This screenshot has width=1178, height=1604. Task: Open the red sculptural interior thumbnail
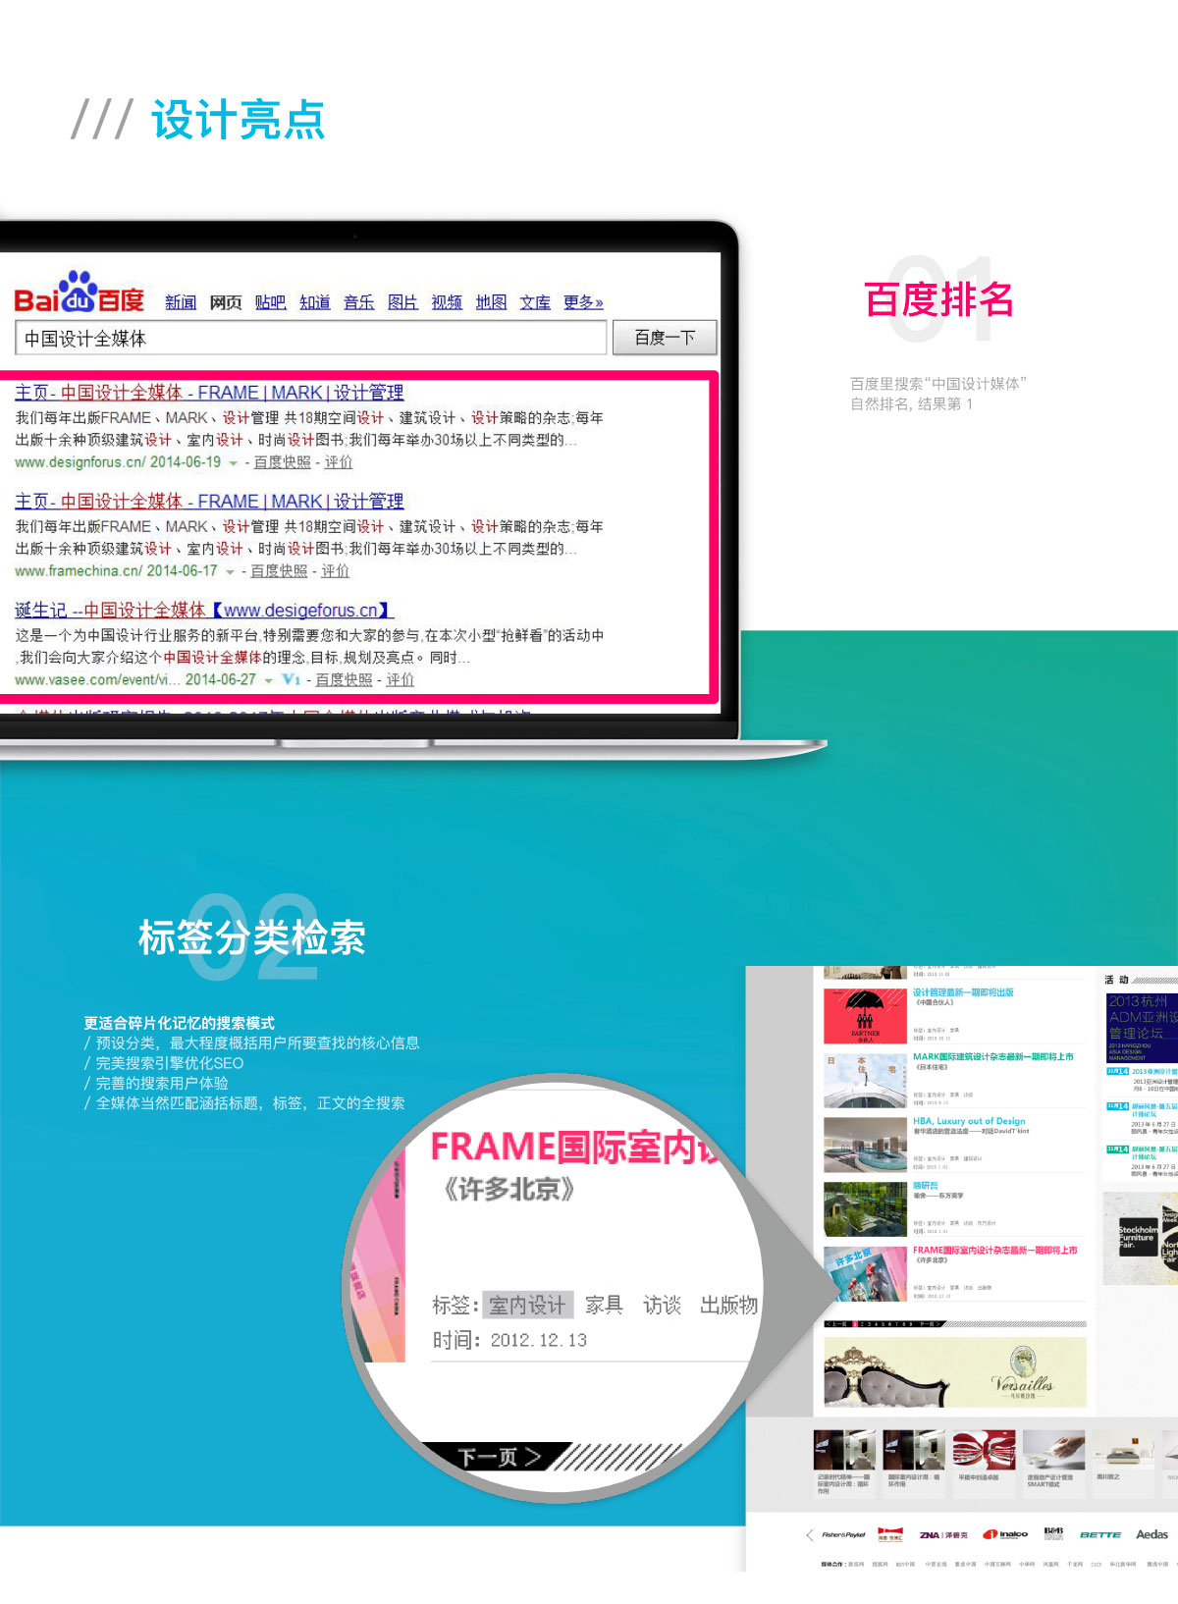984,1450
